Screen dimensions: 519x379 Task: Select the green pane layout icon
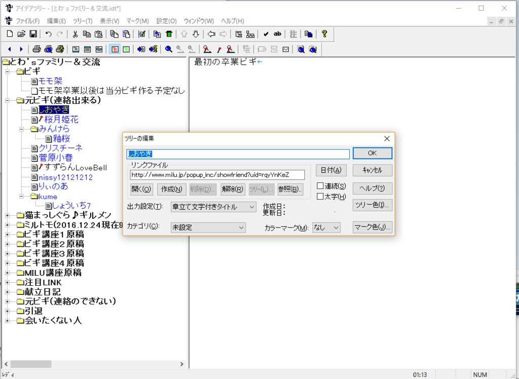pos(126,49)
